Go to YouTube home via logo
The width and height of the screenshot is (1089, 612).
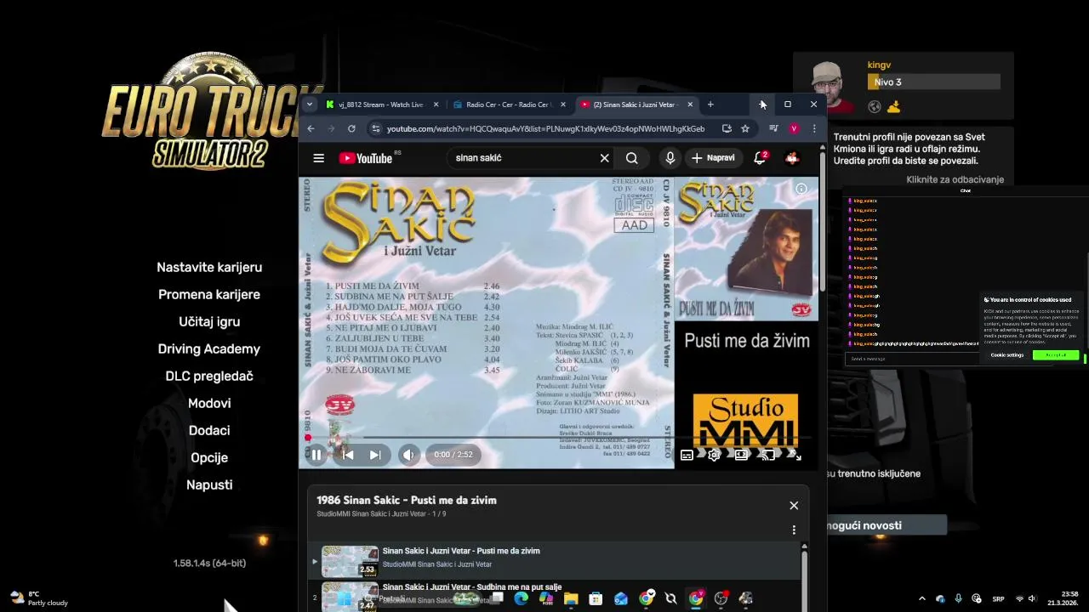(365, 158)
